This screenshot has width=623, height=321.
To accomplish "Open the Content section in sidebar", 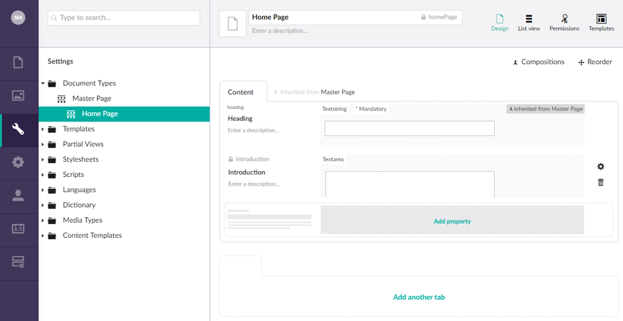I will (x=18, y=62).
